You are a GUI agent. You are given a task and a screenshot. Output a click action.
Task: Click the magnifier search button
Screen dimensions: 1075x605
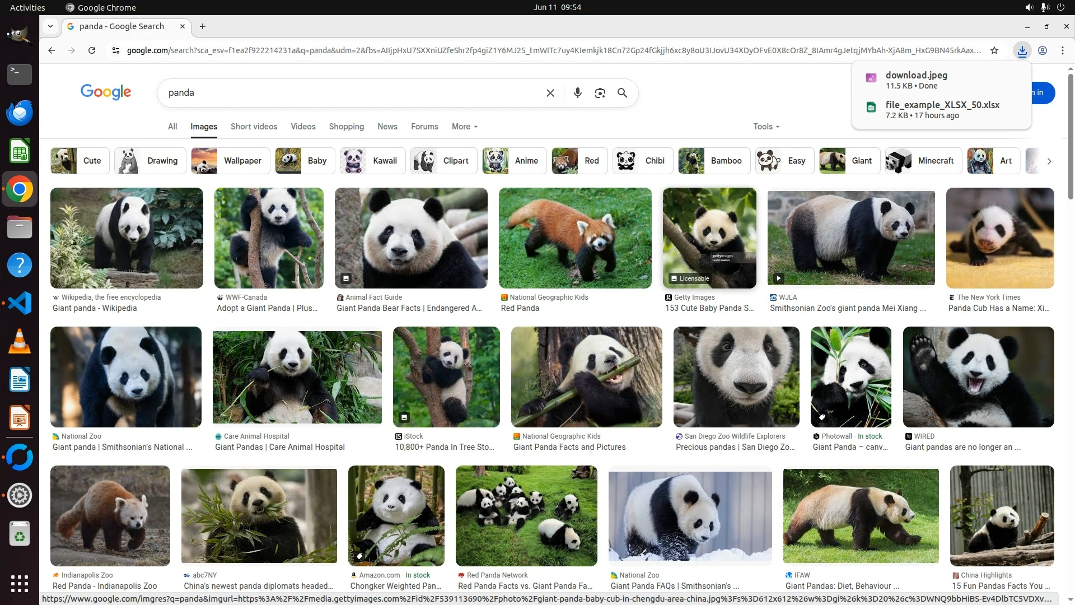[x=622, y=93]
